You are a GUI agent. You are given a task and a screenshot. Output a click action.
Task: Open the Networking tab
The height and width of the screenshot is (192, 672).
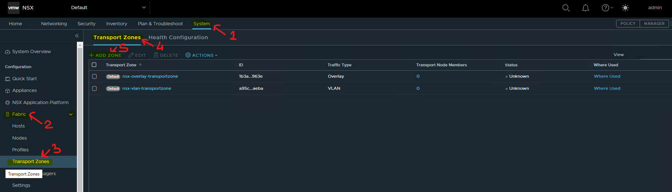click(54, 23)
